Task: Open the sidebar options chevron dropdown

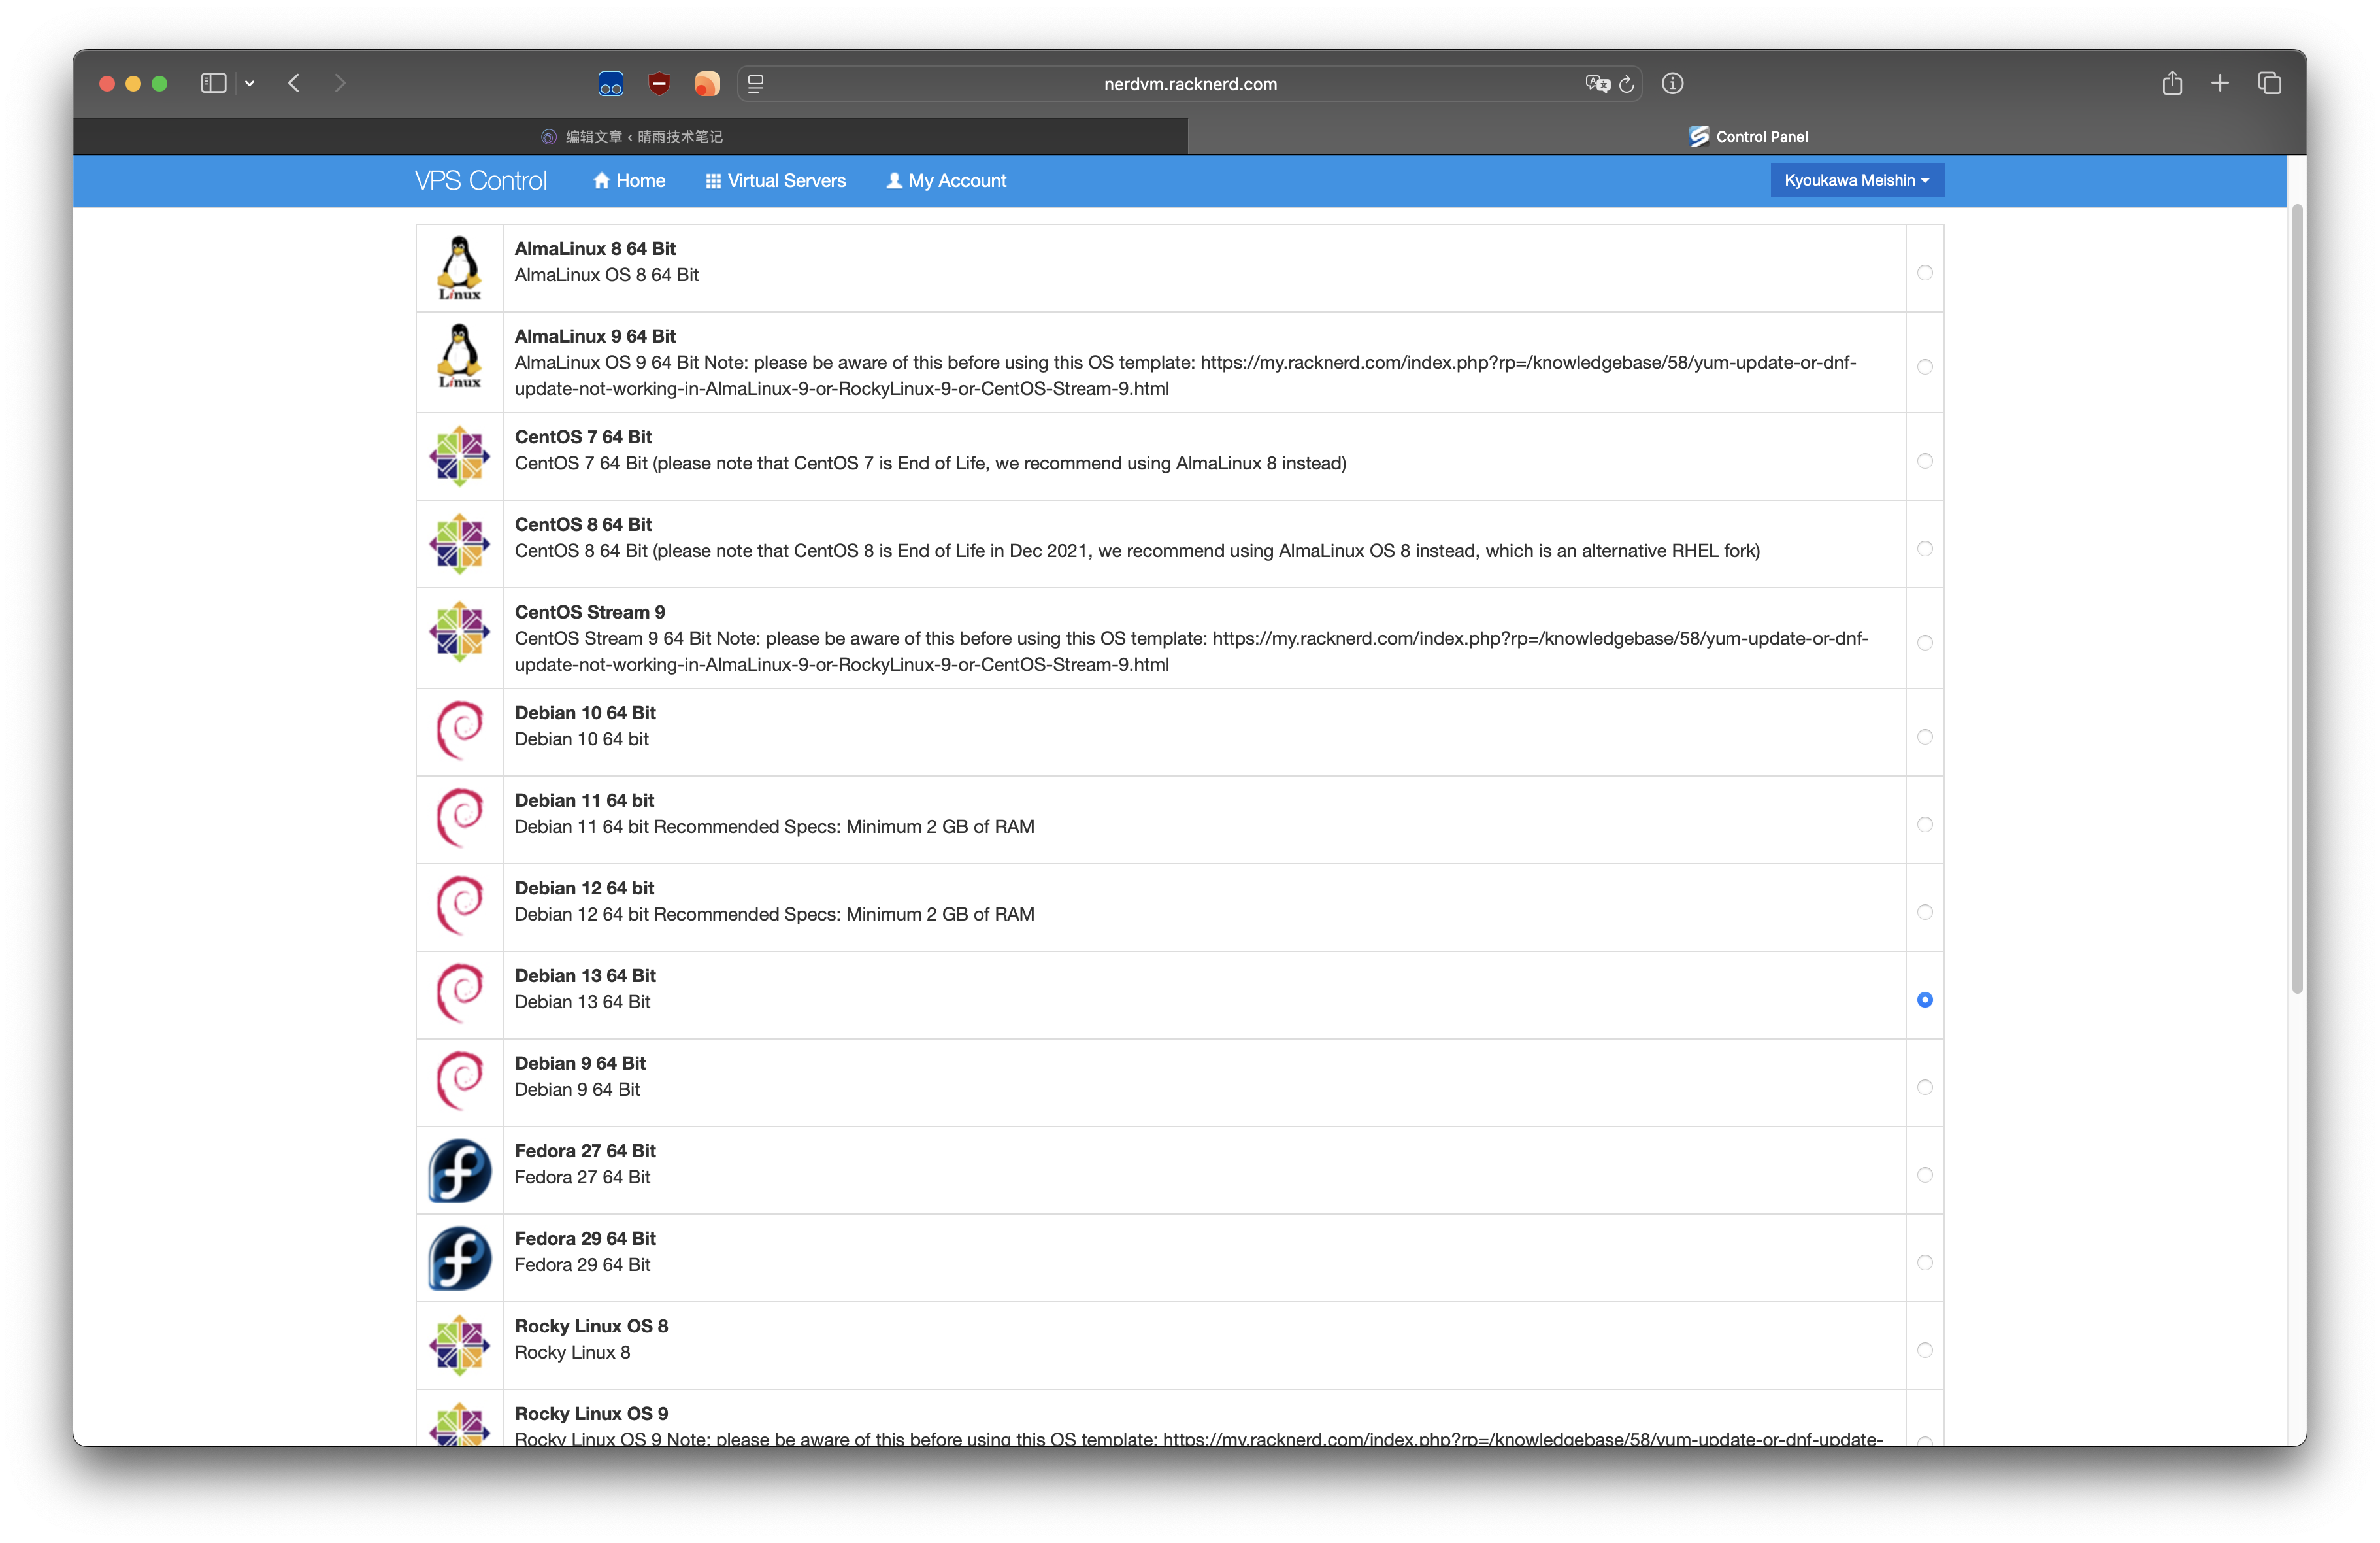Action: 250,84
